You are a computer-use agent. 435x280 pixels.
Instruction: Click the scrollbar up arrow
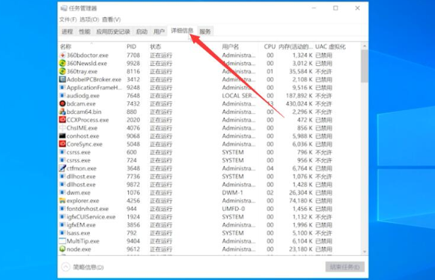[365, 46]
